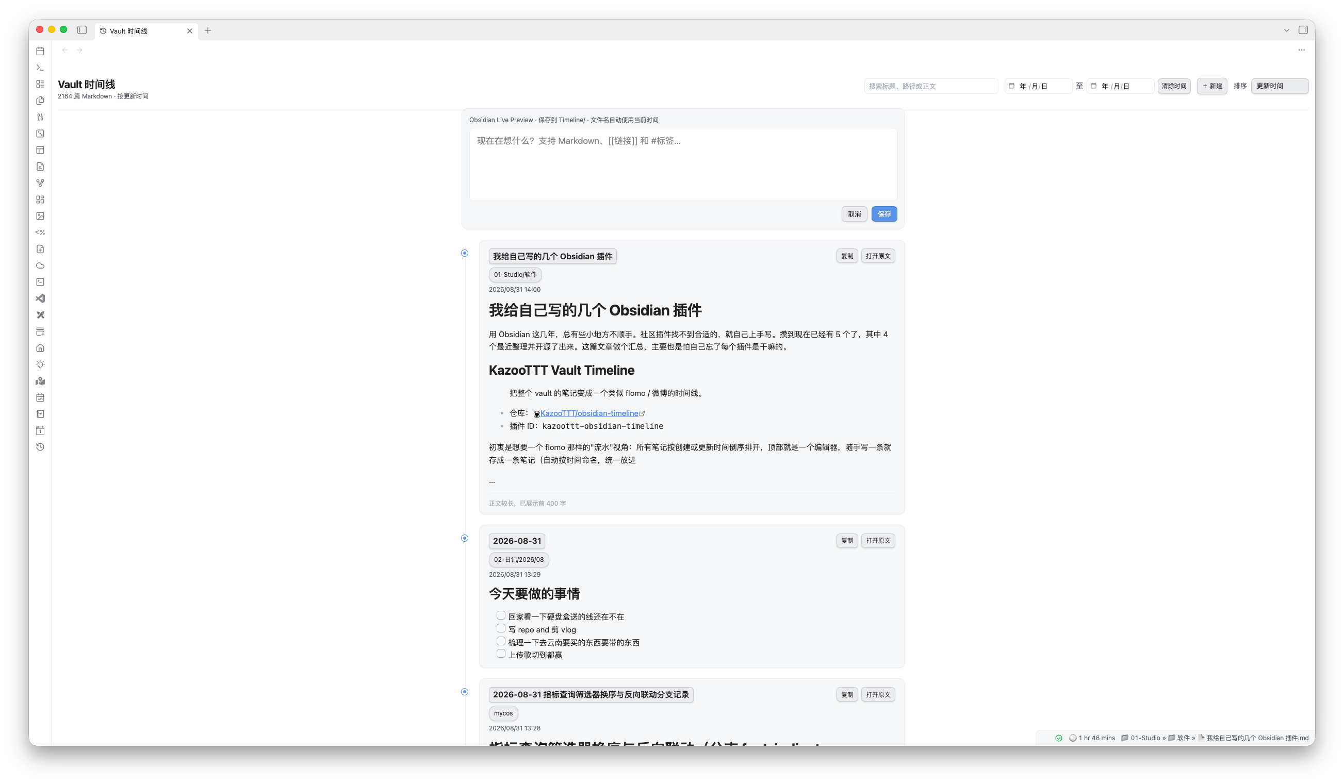Viewport: 1344px width, 784px height.
Task: Click 复制 on the 2026-08-31 diary card
Action: [x=847, y=541]
